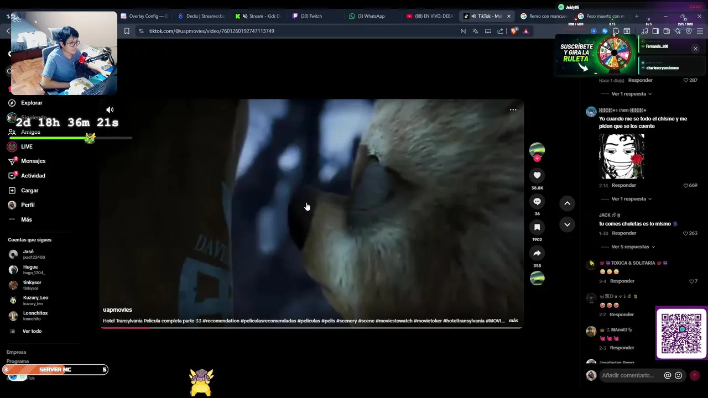Switch to Overlay Config browser tab
The image size is (708, 398).
(144, 16)
